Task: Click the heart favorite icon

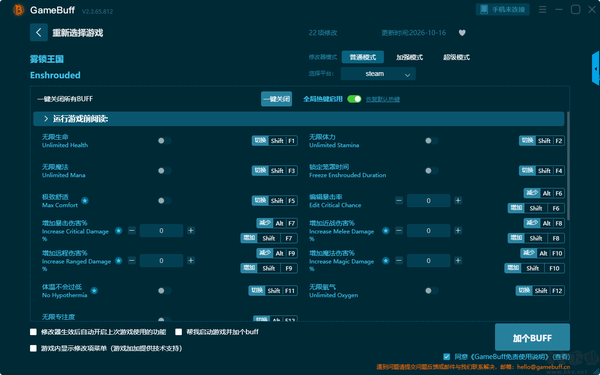Action: (x=462, y=33)
